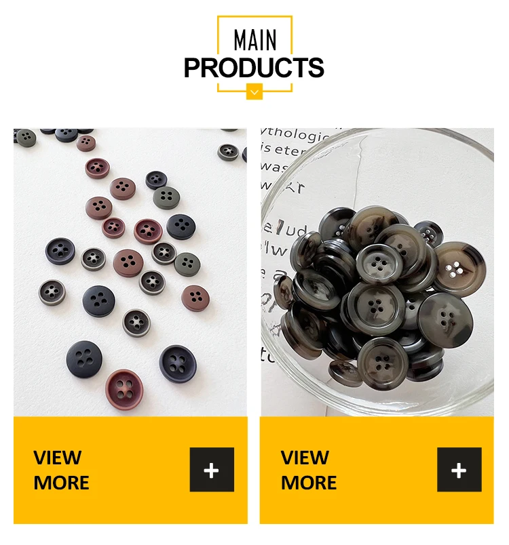Click the yellow chevron-down icon under Main Products

click(x=254, y=92)
